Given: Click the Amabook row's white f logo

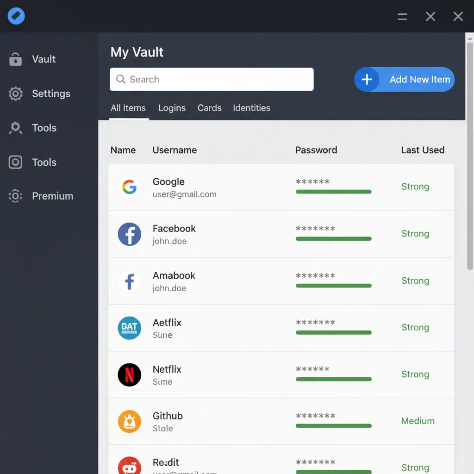Looking at the screenshot, I should [x=130, y=281].
